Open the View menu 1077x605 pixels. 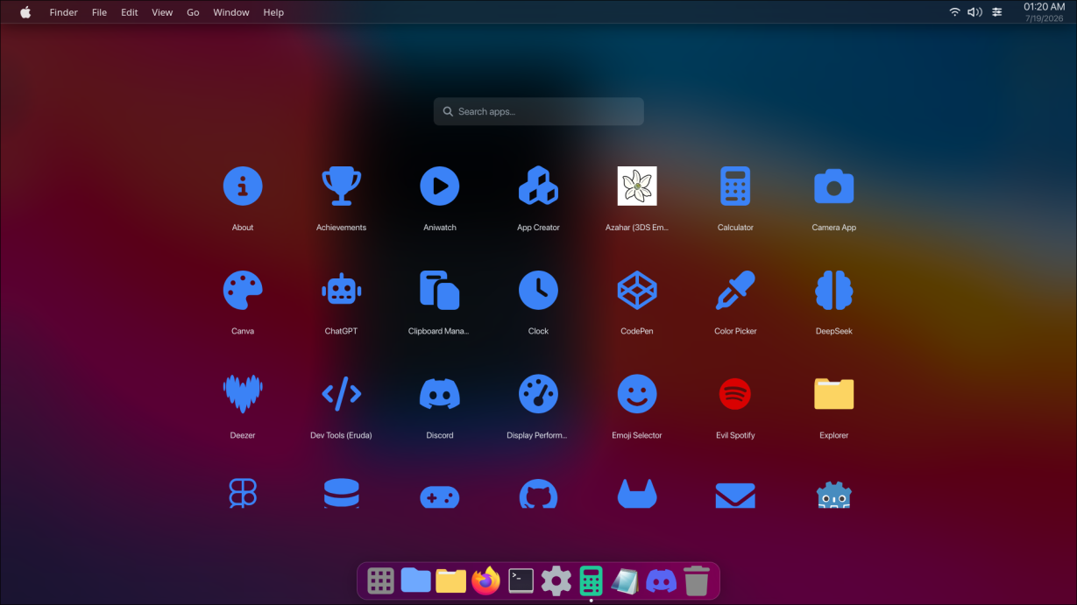click(x=162, y=12)
